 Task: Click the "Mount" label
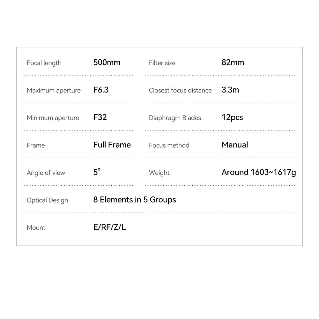click(36, 228)
